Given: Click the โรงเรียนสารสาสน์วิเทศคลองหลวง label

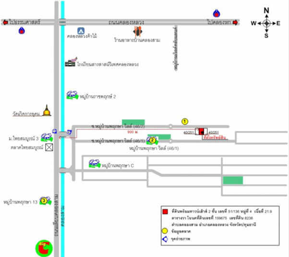Looking at the screenshot, I should coord(108,64).
